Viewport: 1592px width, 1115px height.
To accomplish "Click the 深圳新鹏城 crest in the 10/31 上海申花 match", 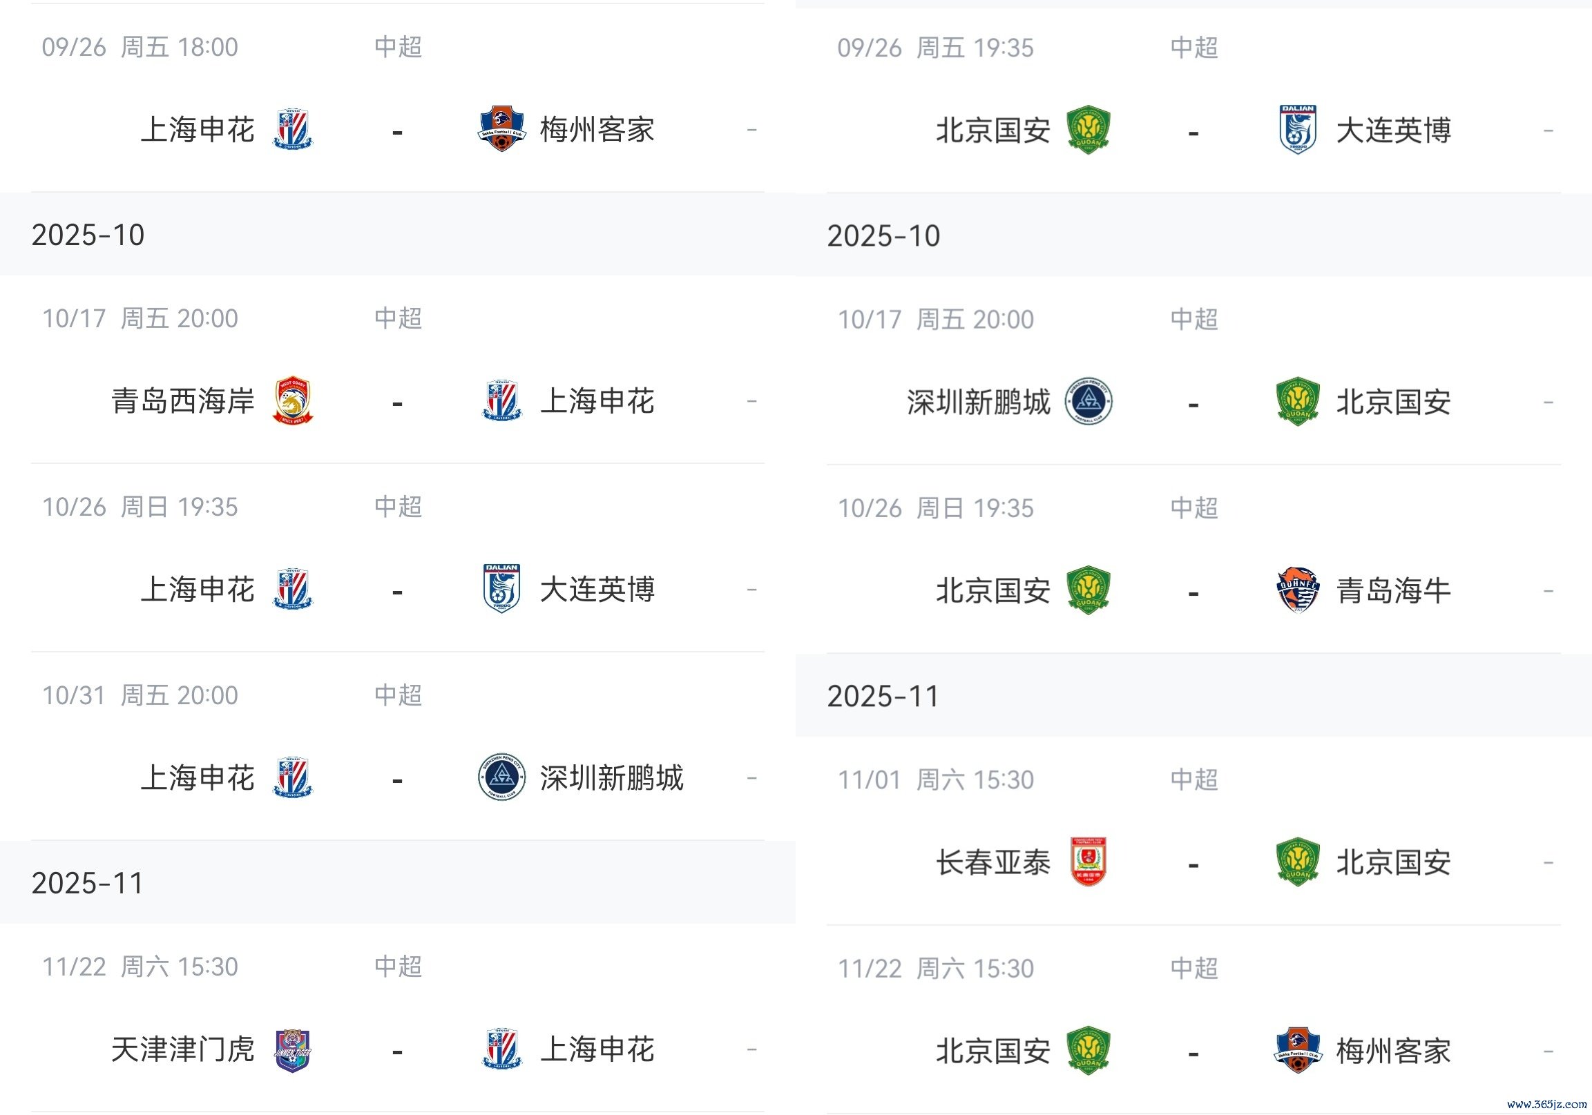I will coord(501,777).
